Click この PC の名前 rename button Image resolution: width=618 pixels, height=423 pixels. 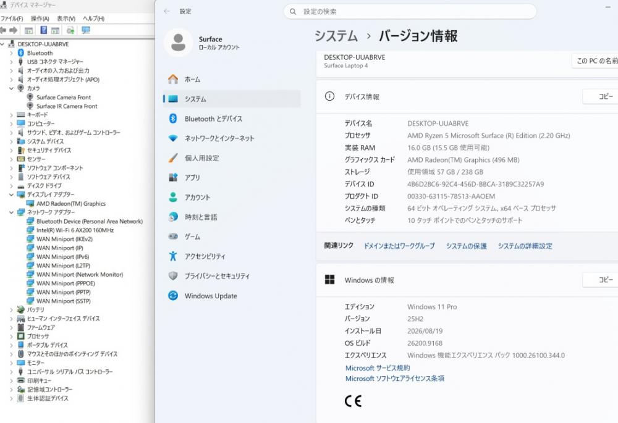(595, 61)
